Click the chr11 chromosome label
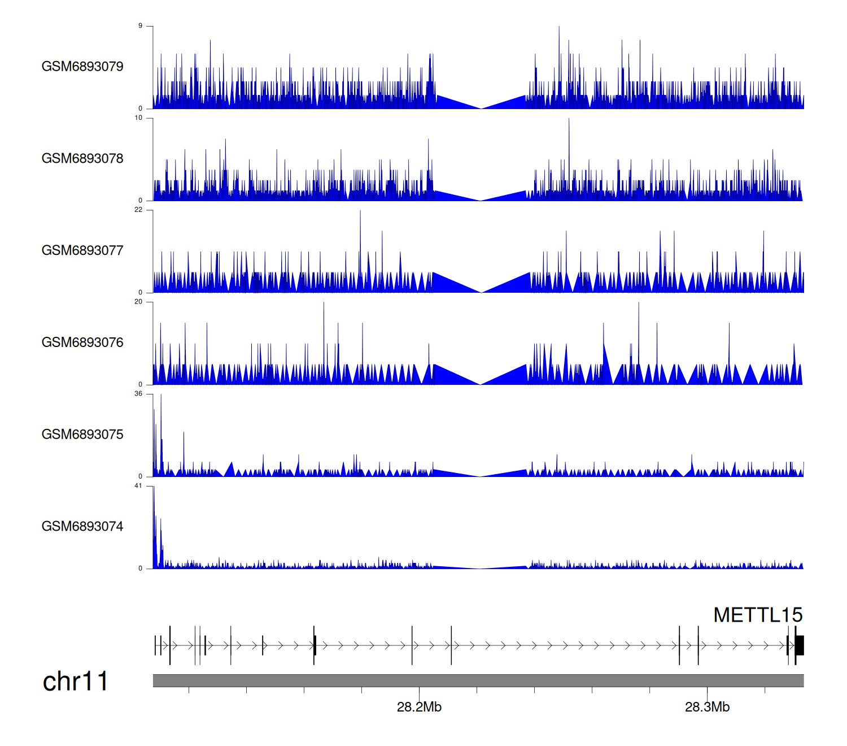847x746 pixels. [75, 682]
